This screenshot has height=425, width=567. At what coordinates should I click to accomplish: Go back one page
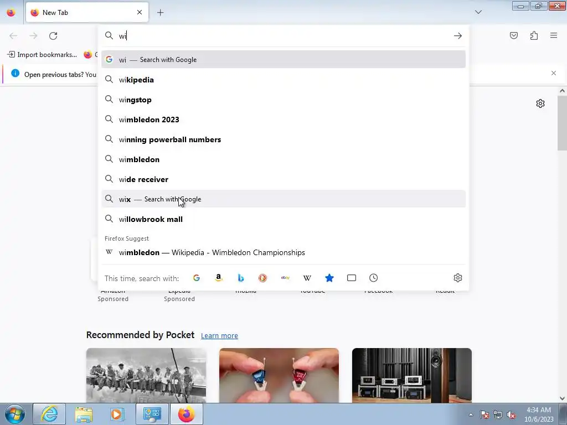pyautogui.click(x=13, y=36)
